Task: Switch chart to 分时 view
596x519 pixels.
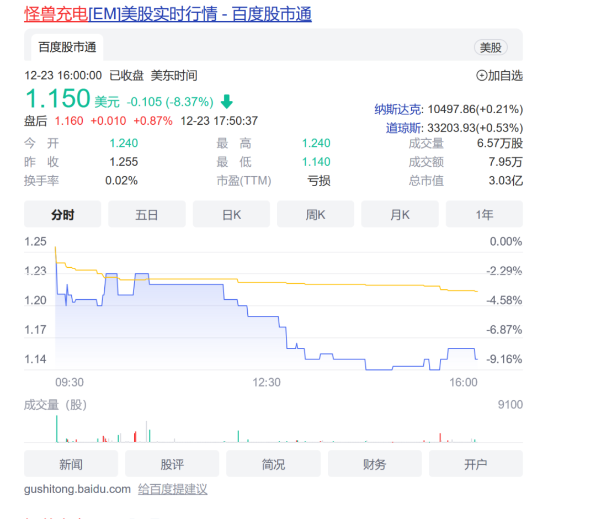Action: coord(63,214)
